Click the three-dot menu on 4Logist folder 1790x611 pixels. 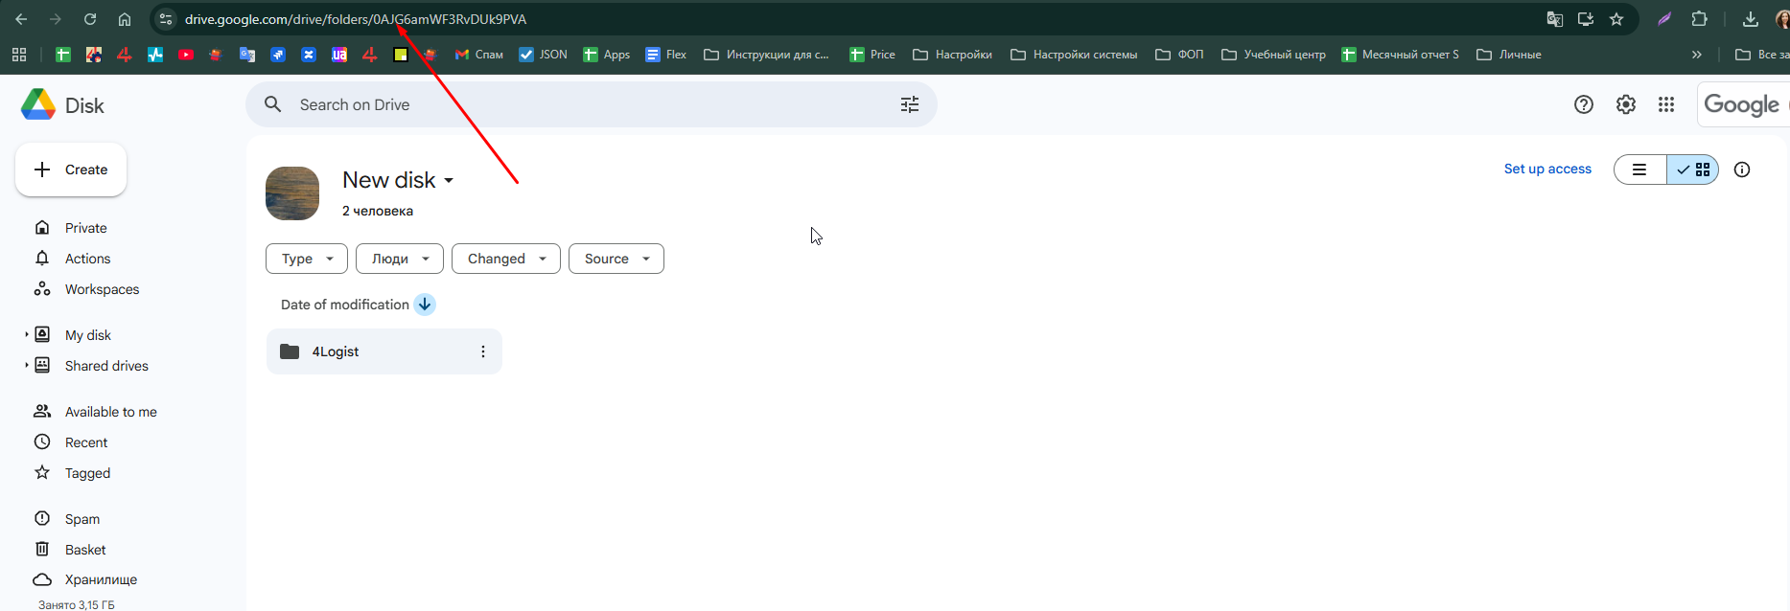point(483,351)
